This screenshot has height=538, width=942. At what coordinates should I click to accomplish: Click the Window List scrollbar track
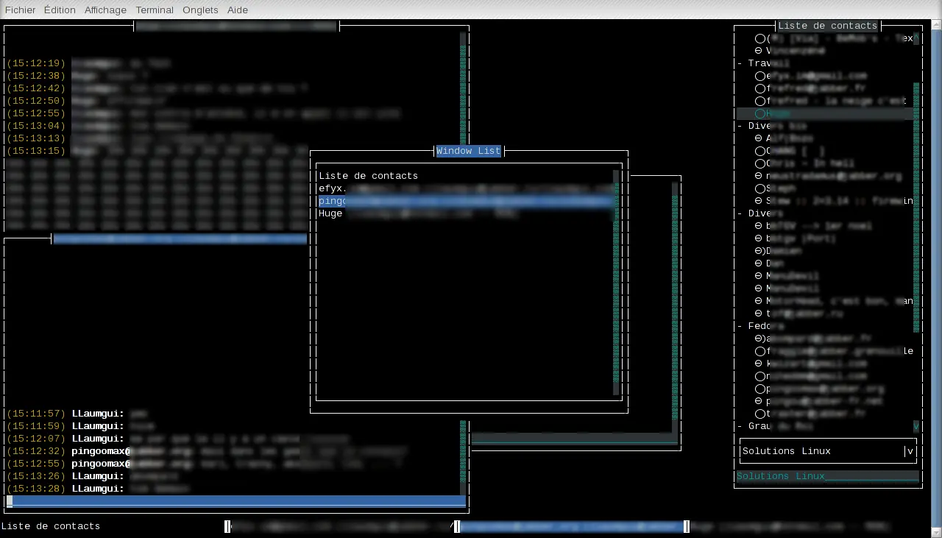617,283
